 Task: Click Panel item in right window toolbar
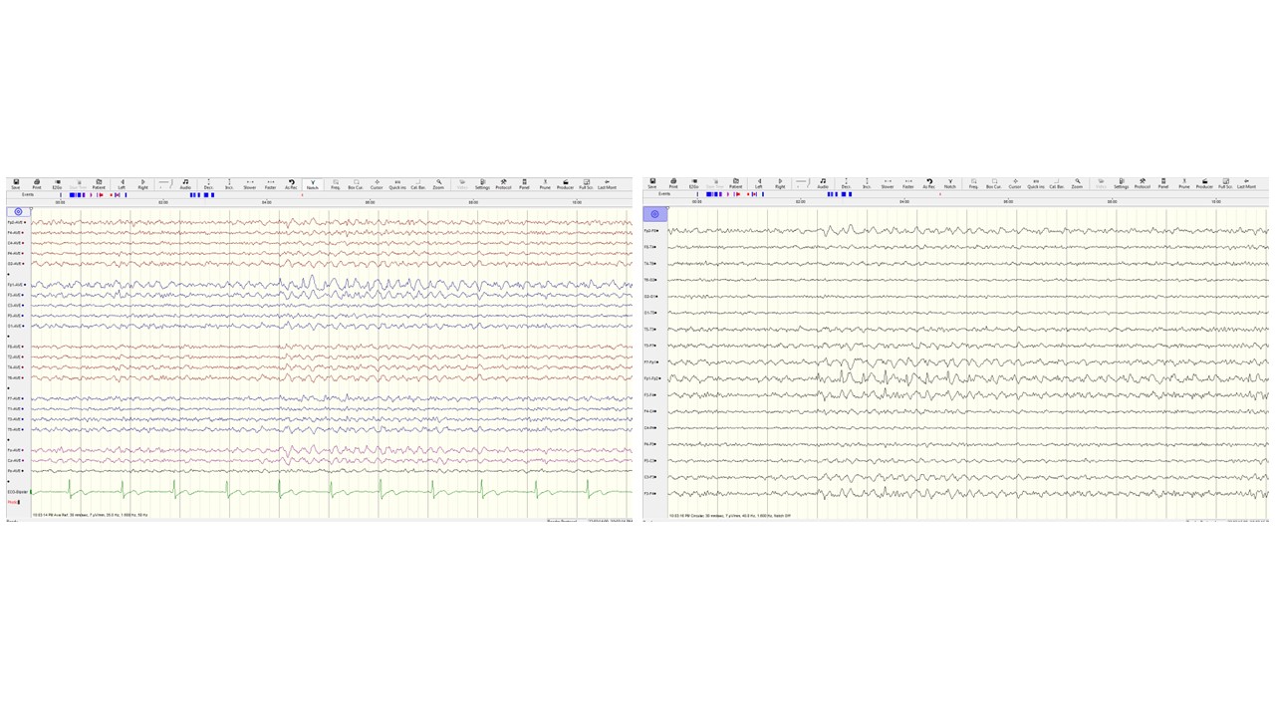pyautogui.click(x=1162, y=183)
